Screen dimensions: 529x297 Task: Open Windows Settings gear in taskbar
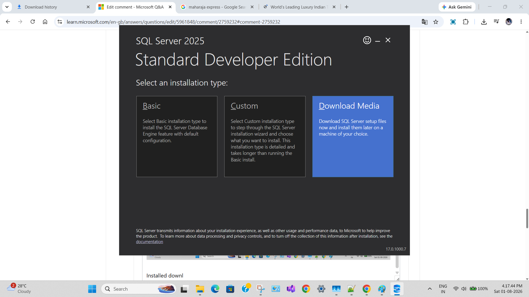coord(321,289)
